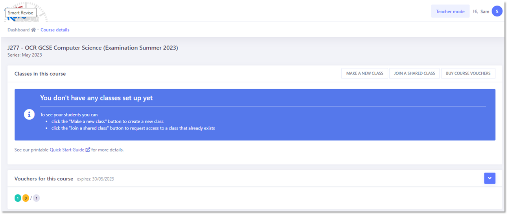508x215 pixels.
Task: Expand the vouchers section chevron
Action: point(490,178)
